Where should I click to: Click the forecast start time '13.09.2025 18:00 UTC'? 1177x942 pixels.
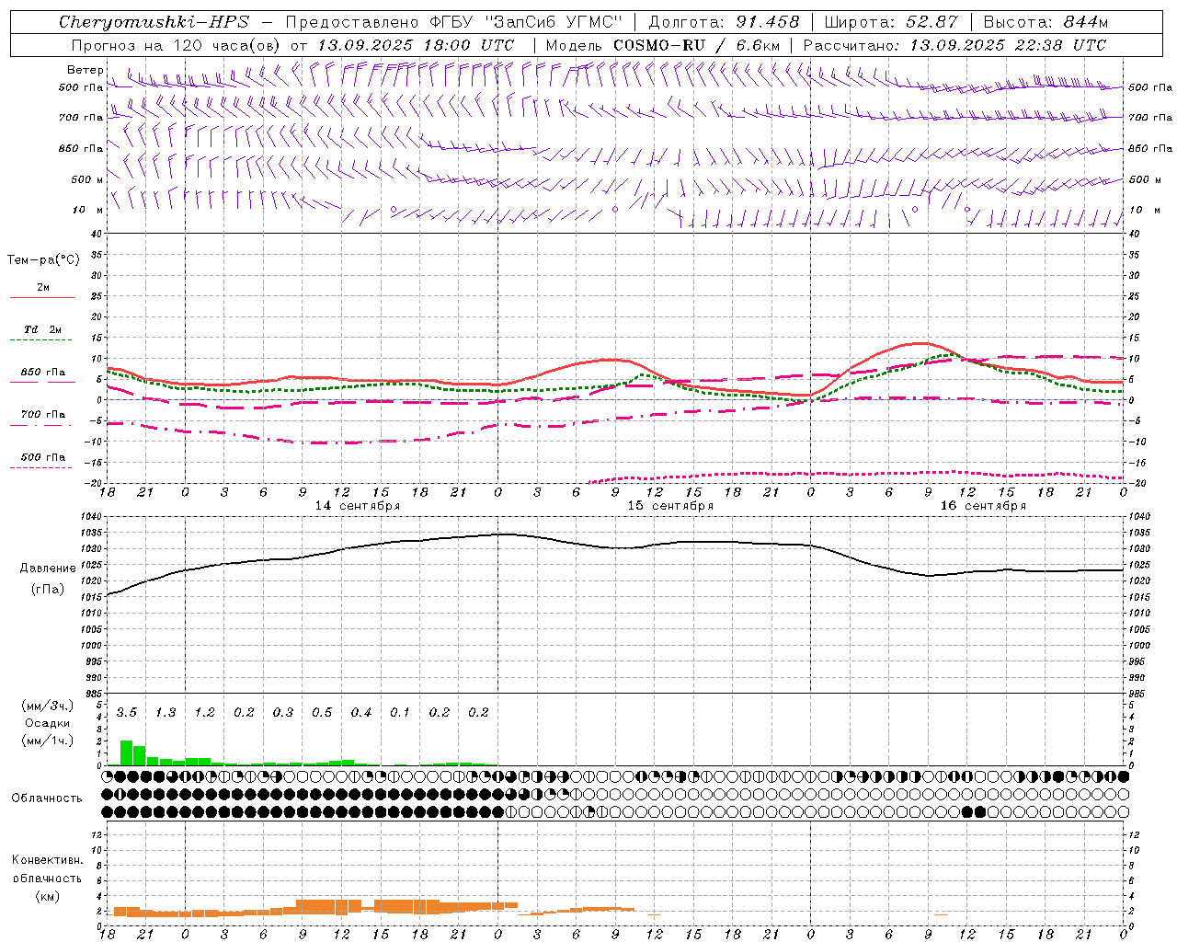click(x=416, y=45)
